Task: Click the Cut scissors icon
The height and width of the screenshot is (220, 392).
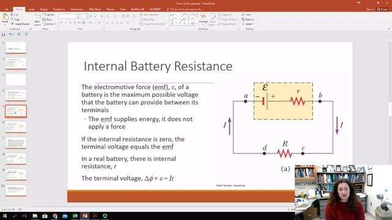Action: [x=12, y=15]
